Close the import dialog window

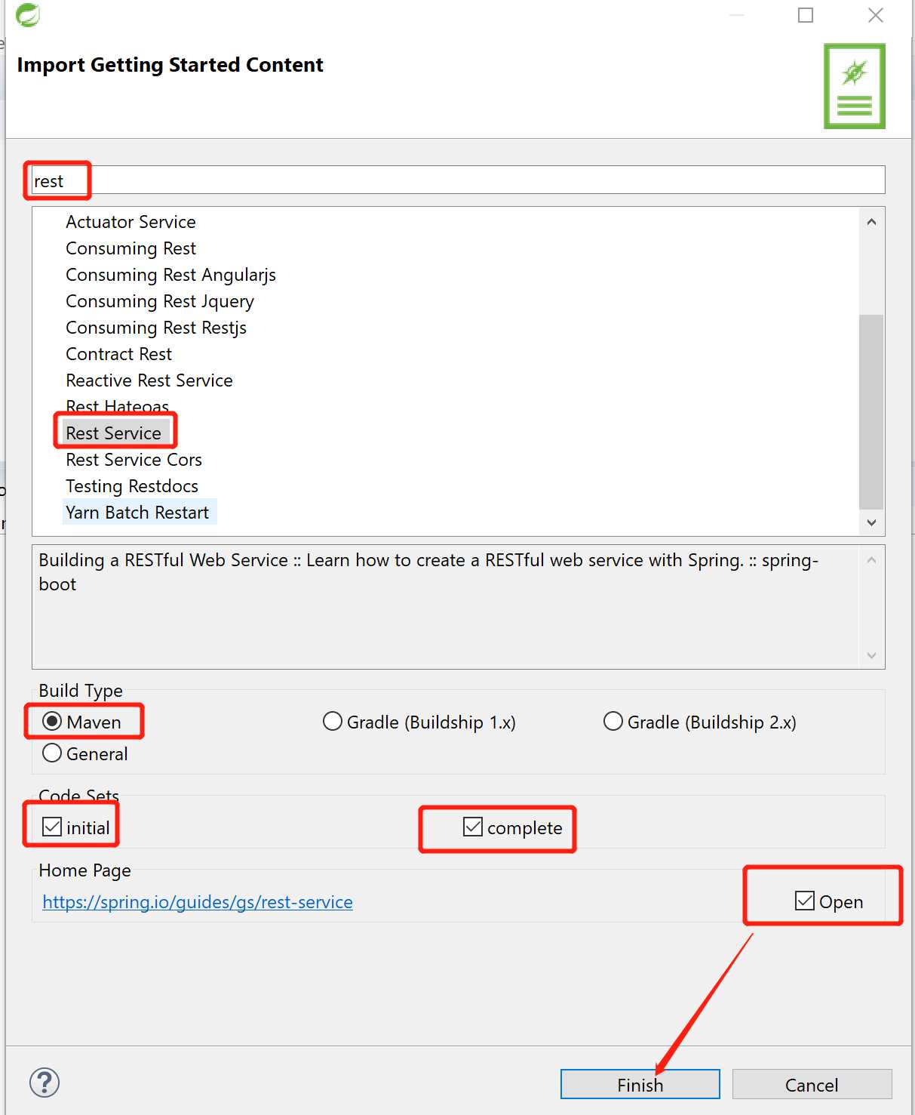(x=875, y=15)
